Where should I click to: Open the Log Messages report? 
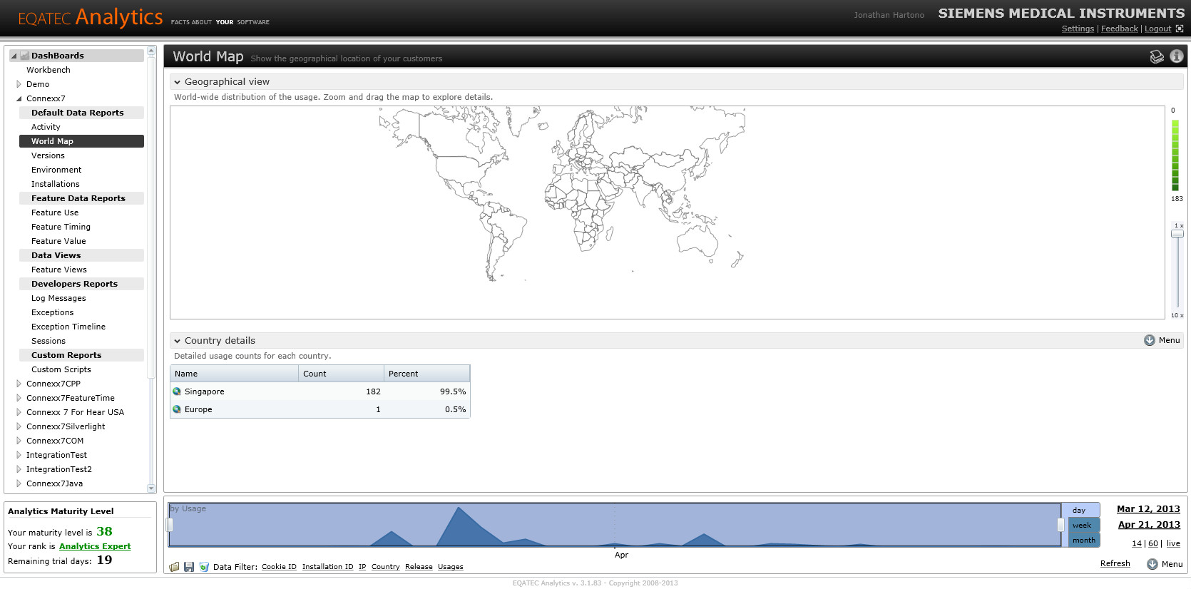(58, 298)
